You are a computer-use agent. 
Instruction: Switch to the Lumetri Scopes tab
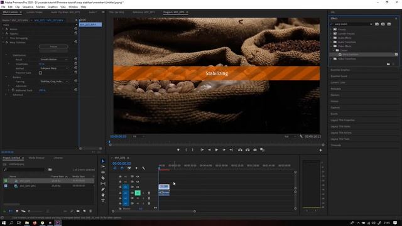[35, 12]
